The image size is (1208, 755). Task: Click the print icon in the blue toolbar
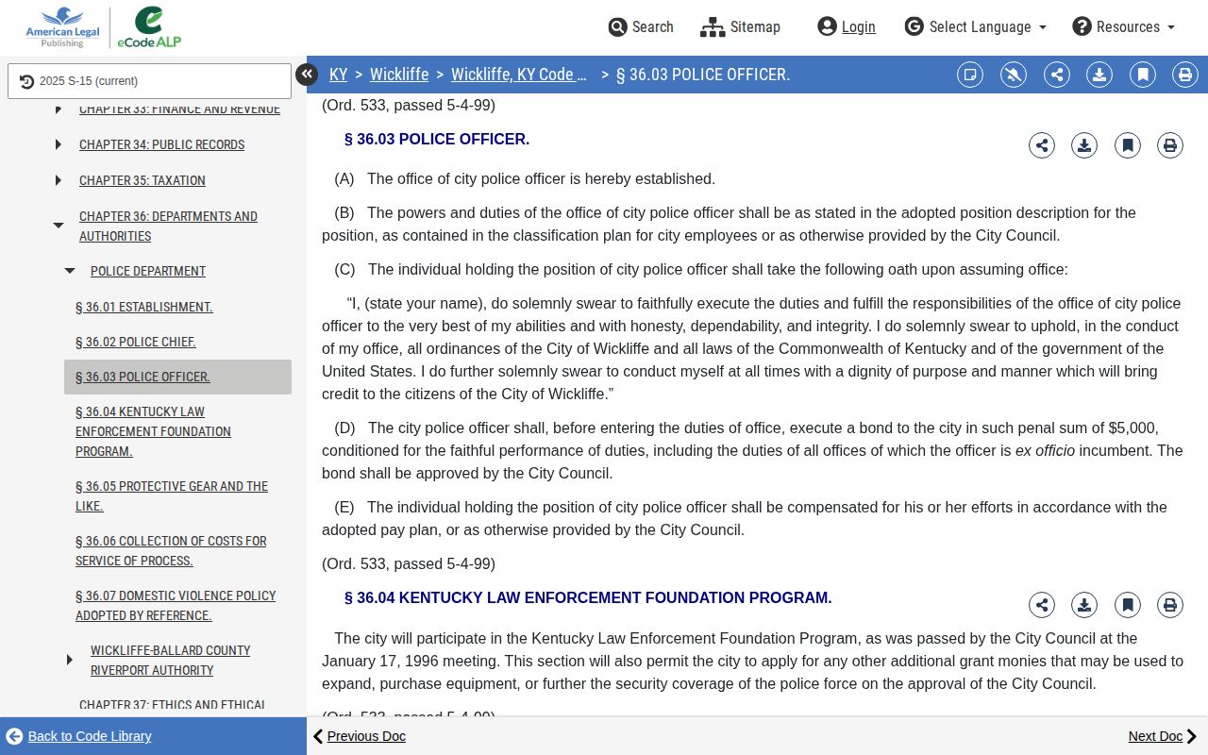point(1185,75)
